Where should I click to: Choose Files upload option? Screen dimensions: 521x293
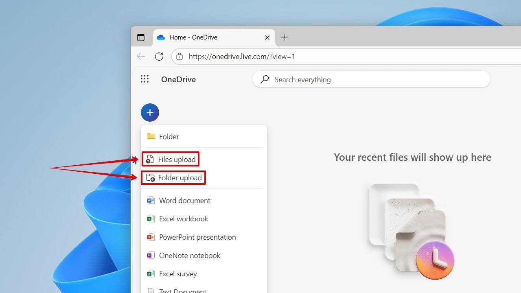[x=176, y=159]
